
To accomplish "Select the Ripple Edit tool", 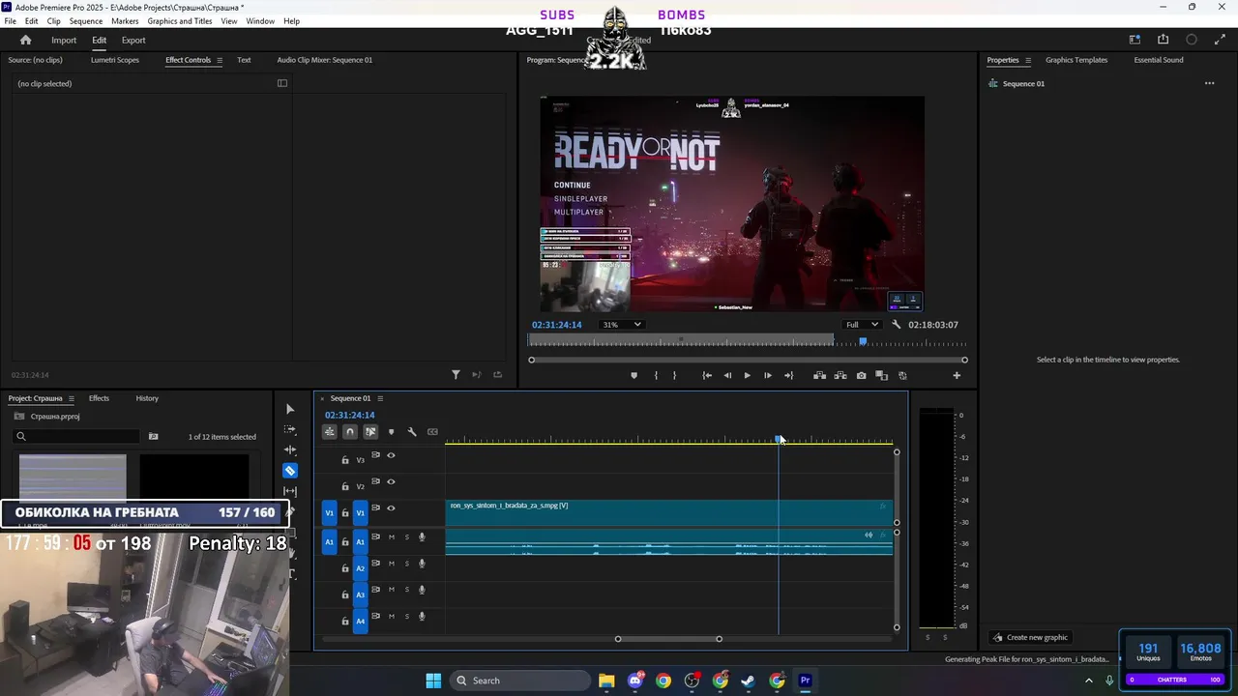I will click(x=290, y=449).
